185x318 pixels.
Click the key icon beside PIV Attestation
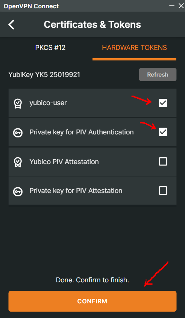pos(18,191)
